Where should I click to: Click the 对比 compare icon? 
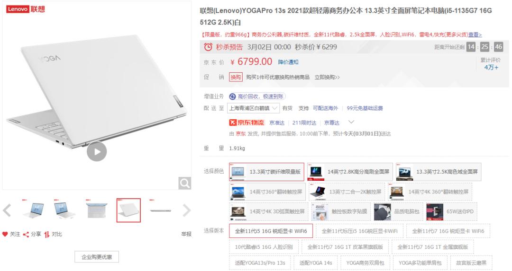[46, 234]
